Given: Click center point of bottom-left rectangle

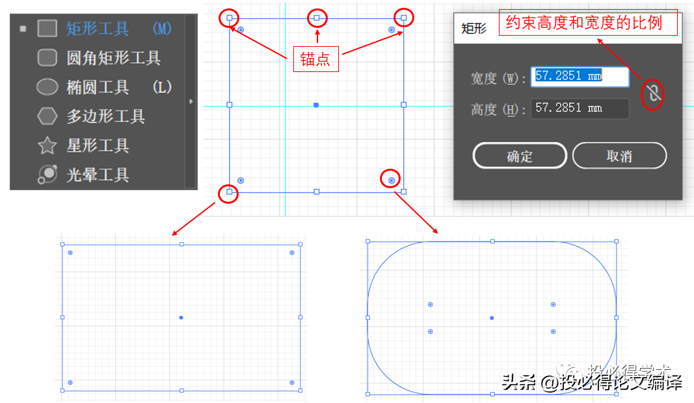Looking at the screenshot, I should pos(181,317).
